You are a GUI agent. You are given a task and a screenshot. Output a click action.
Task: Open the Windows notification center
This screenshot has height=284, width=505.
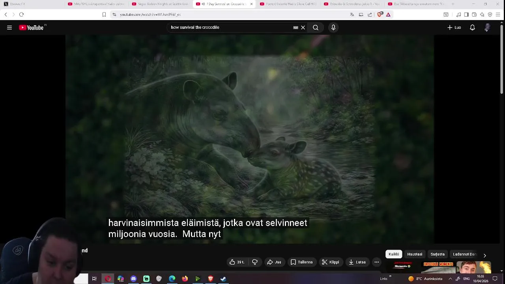point(495,279)
